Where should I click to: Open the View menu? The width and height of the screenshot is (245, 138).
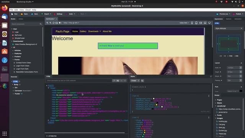[x=21, y=10]
